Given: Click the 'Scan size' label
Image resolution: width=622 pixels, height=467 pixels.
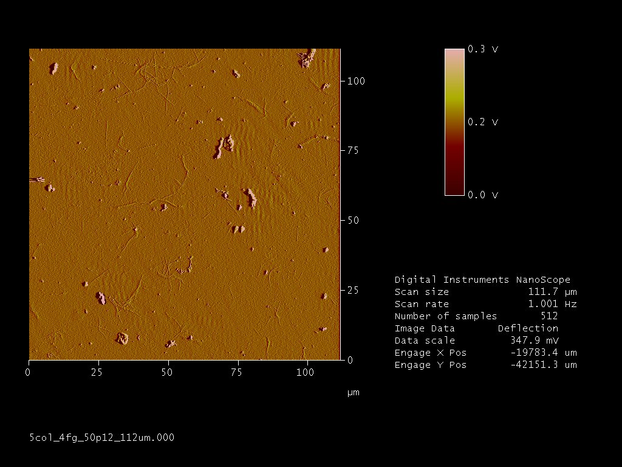Looking at the screenshot, I should pos(422,292).
